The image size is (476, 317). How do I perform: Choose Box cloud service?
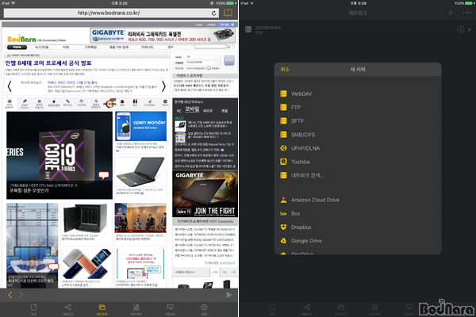point(358,213)
